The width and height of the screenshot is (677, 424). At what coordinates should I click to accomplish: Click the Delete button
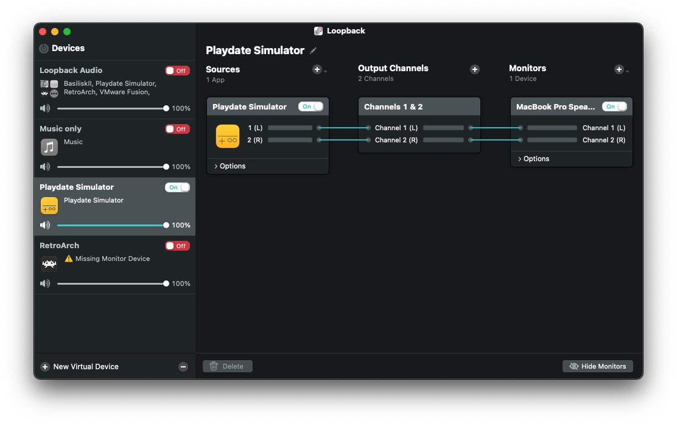228,366
